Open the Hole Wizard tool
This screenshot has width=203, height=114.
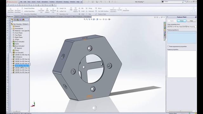point(47,10)
